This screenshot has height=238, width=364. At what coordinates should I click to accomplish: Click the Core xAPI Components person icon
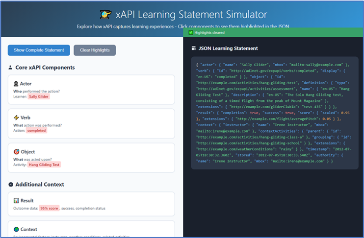11,68
